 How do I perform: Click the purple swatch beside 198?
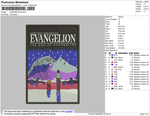(112, 65)
